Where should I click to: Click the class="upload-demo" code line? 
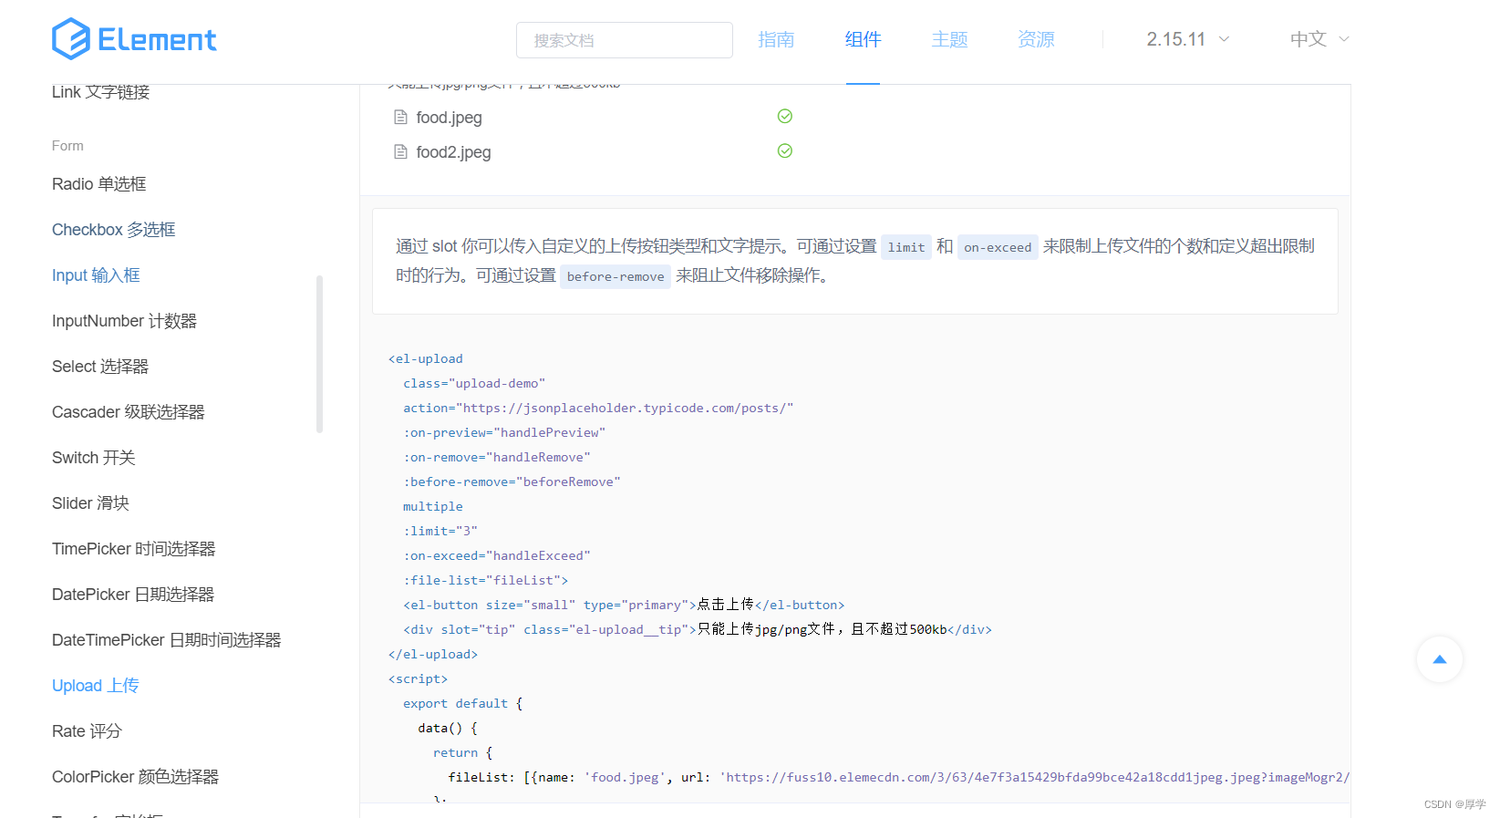[474, 384]
